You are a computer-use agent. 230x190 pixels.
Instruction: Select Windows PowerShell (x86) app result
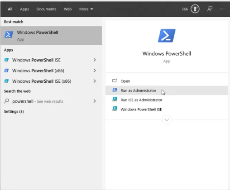coord(51,71)
